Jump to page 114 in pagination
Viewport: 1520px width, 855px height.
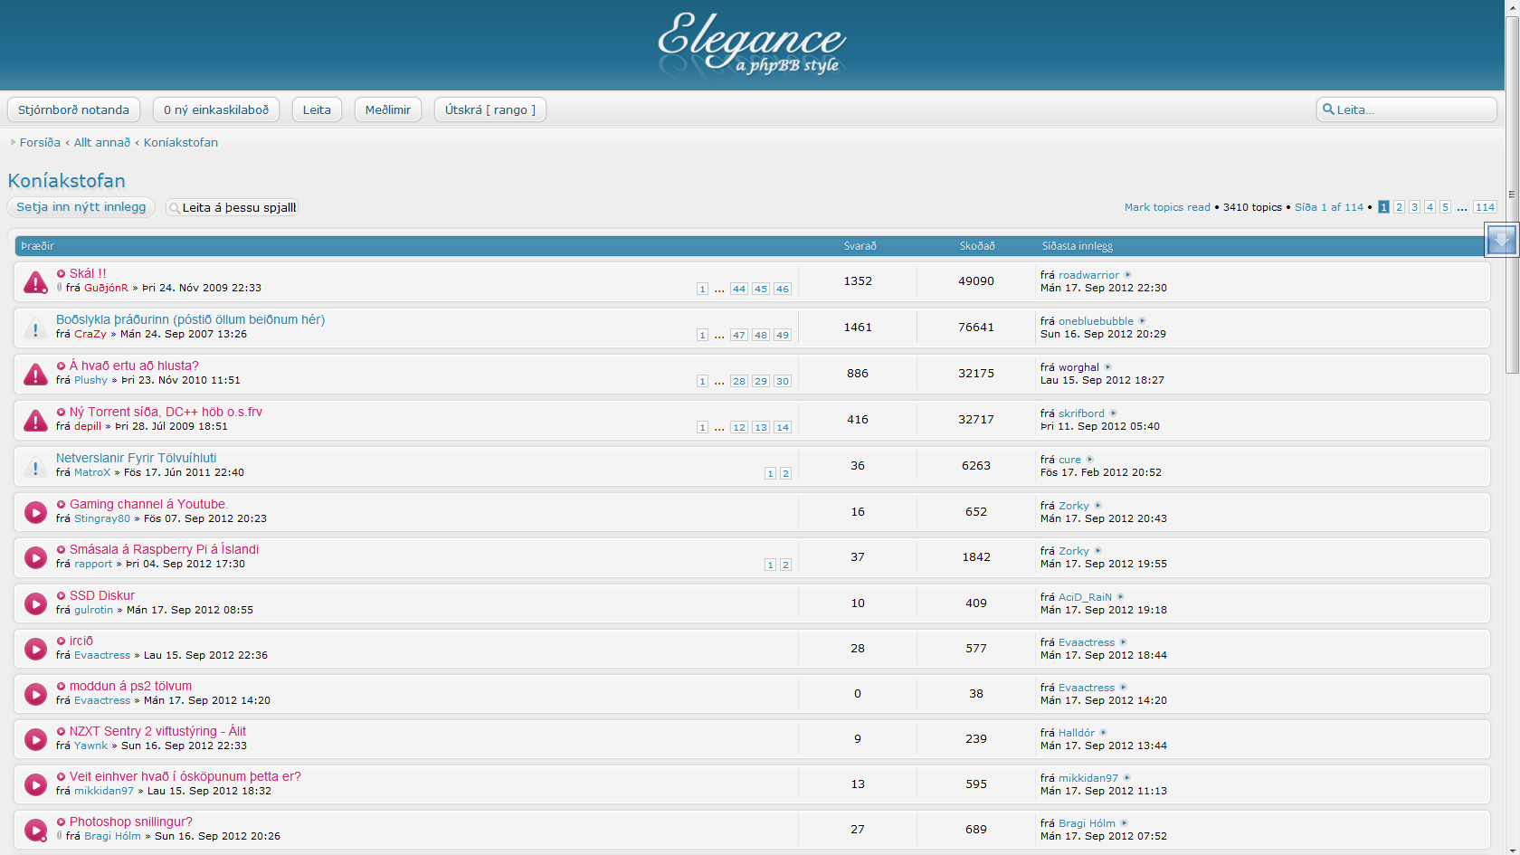(x=1485, y=207)
